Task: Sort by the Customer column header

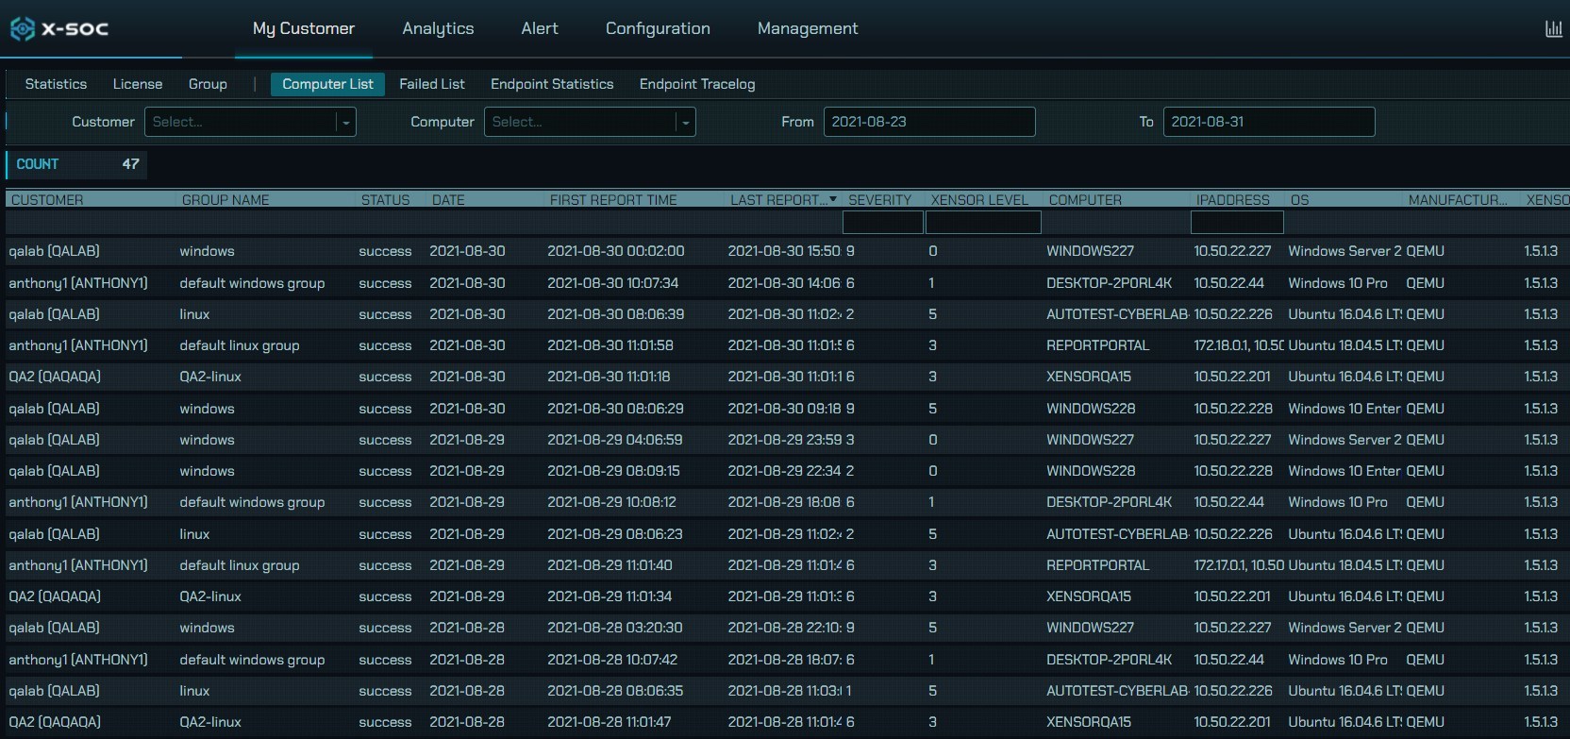Action: tap(47, 200)
